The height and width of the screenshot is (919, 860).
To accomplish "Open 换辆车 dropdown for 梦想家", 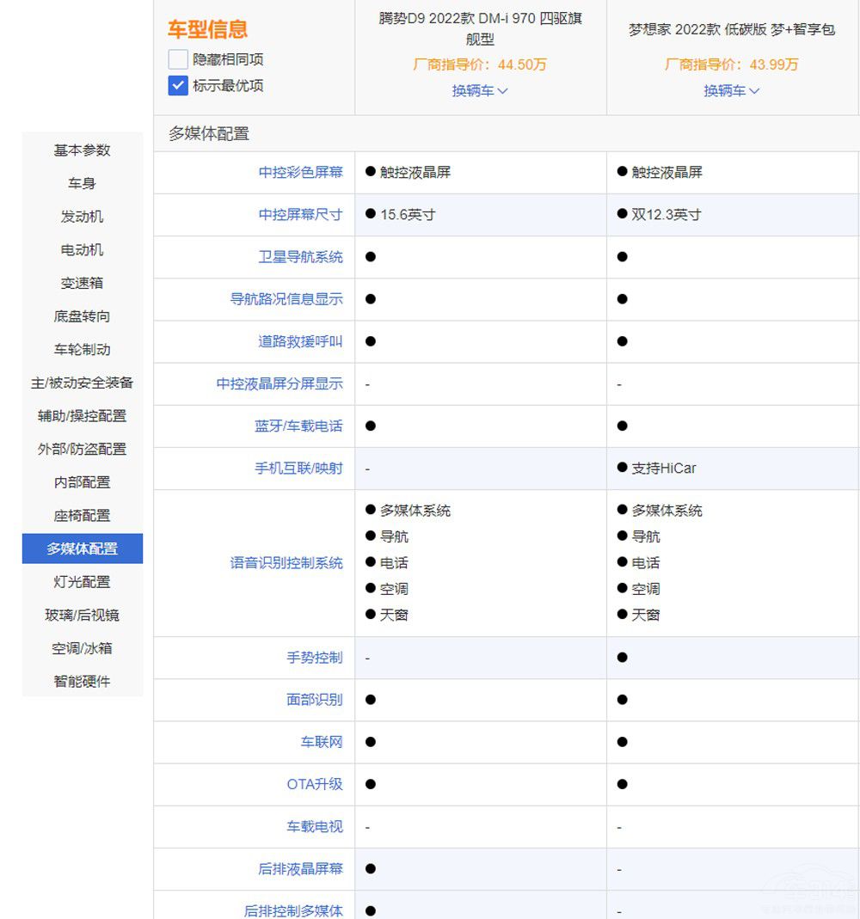I will [732, 90].
